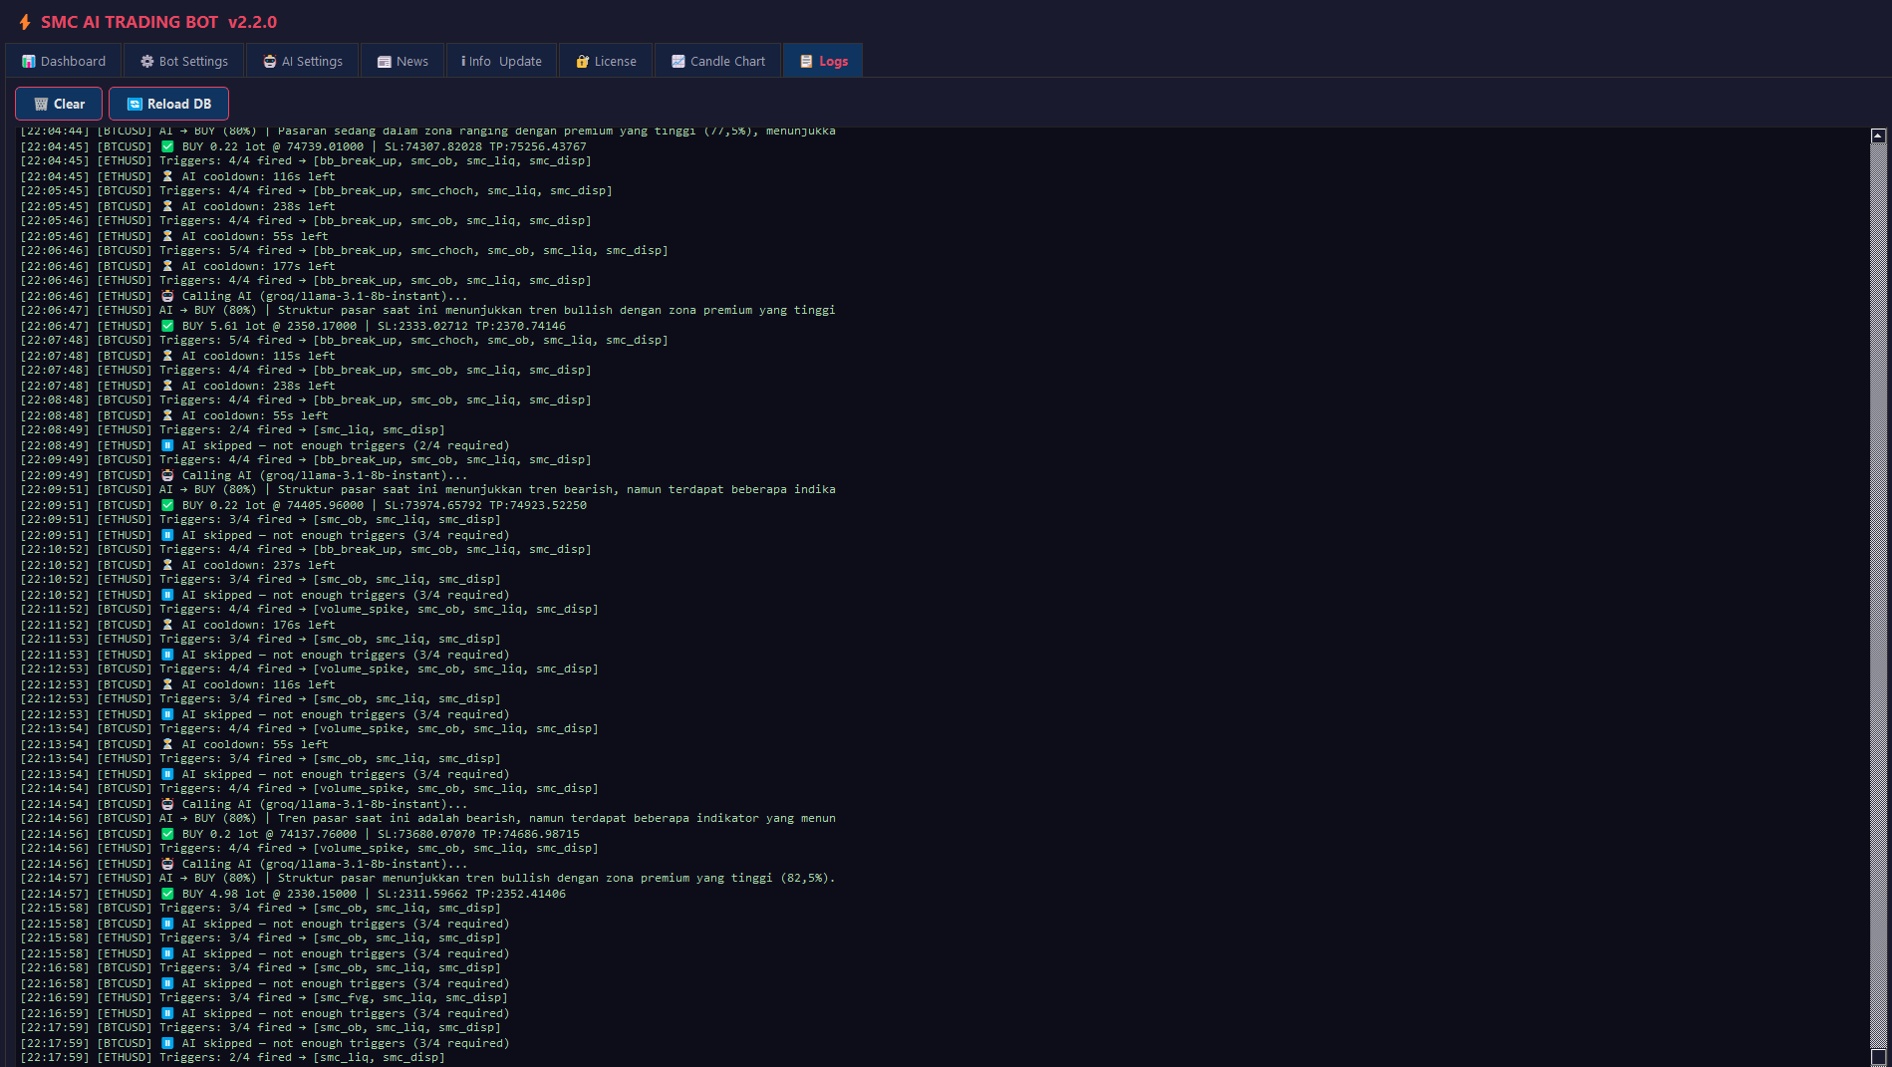Click Reload DB to refresh the database
This screenshot has height=1067, width=1892.
point(169,103)
